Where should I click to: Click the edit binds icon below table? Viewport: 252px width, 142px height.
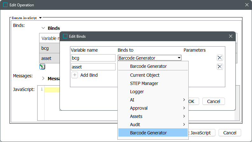[42, 67]
